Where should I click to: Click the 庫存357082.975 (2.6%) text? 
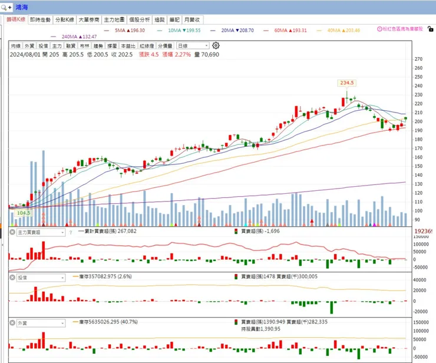[105, 276]
